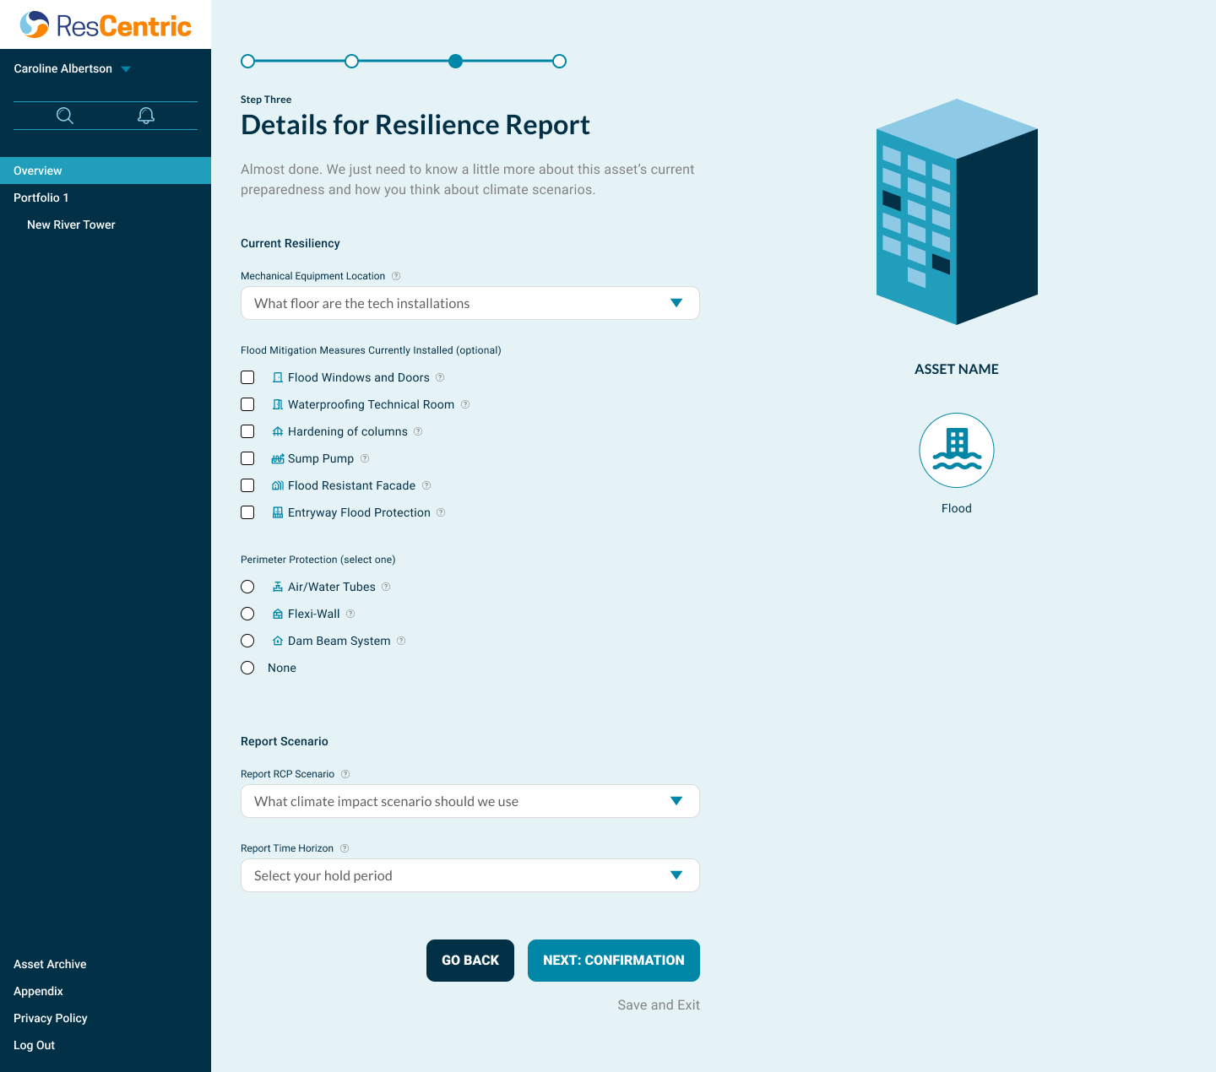Open the Mechanical Equipment Location dropdown
This screenshot has height=1072, width=1216.
tap(470, 303)
